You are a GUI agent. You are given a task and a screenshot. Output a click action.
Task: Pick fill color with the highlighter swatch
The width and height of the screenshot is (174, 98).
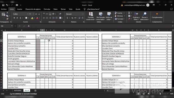click(x=32, y=18)
